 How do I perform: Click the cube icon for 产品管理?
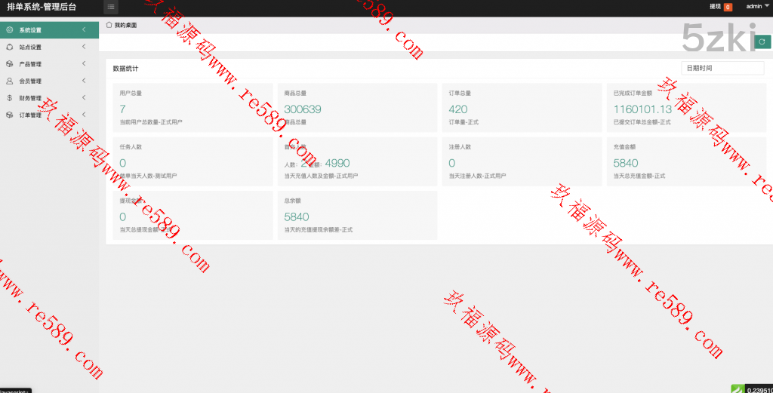pos(9,64)
